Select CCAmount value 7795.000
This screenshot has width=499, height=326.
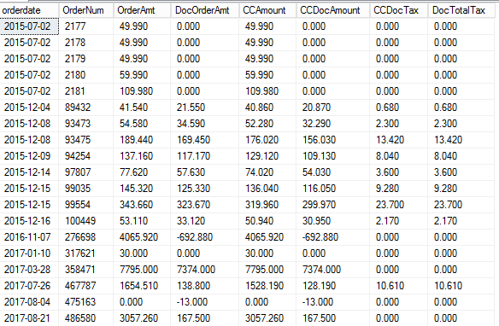[x=267, y=270]
